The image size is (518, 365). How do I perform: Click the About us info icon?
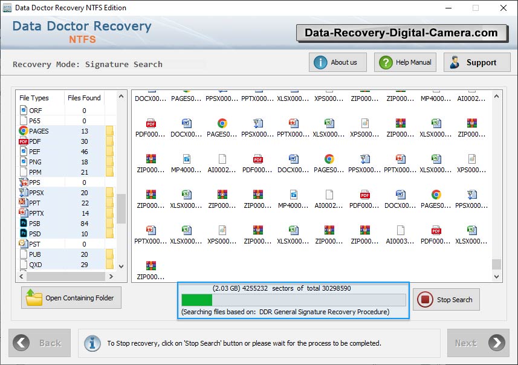point(320,62)
